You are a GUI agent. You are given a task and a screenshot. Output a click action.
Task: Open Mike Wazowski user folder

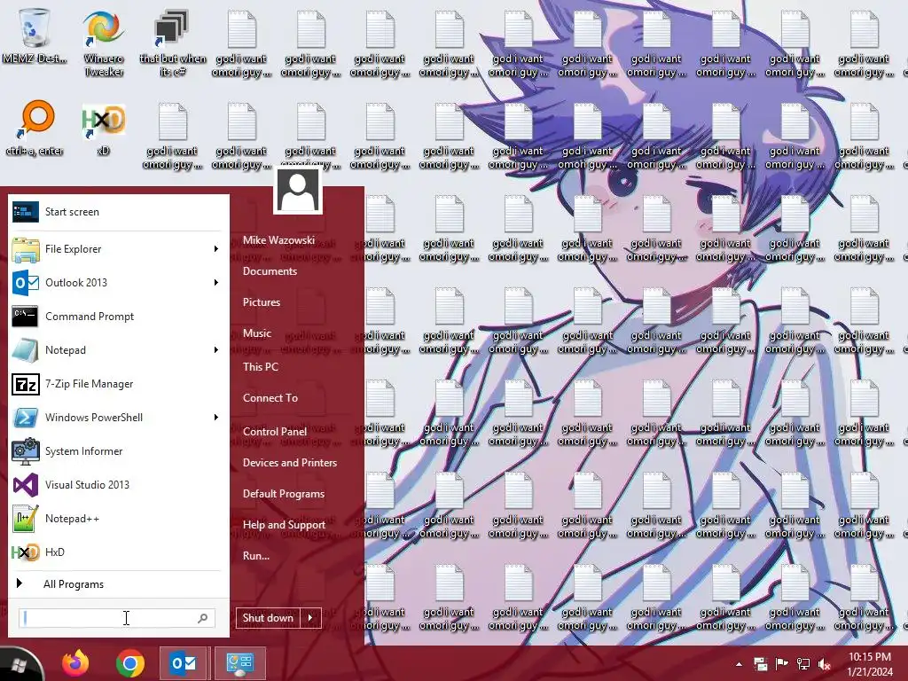(278, 239)
